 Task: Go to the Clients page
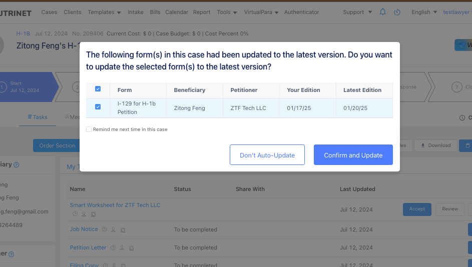tap(72, 12)
